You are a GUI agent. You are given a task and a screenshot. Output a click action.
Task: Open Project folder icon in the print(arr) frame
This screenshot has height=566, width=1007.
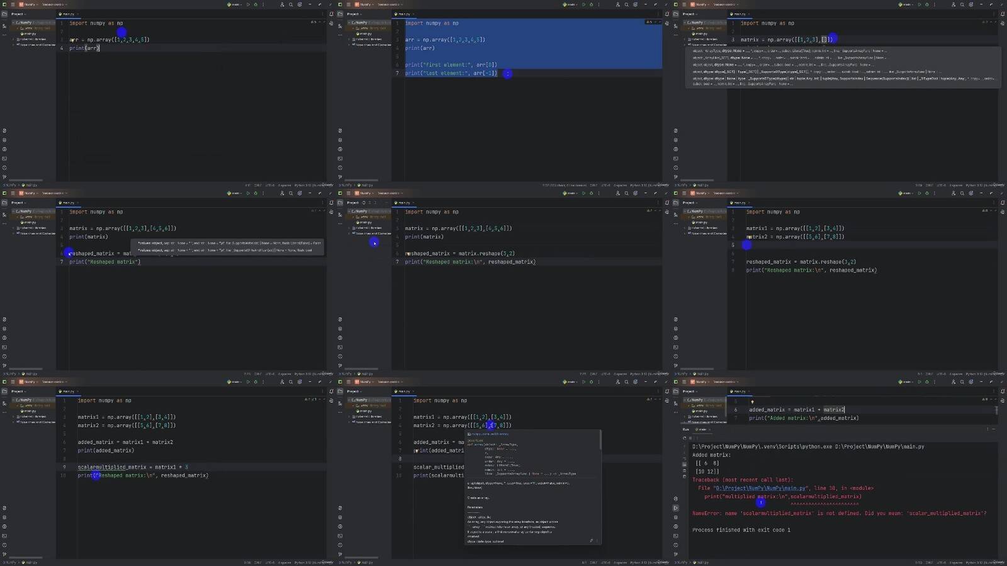coord(4,14)
